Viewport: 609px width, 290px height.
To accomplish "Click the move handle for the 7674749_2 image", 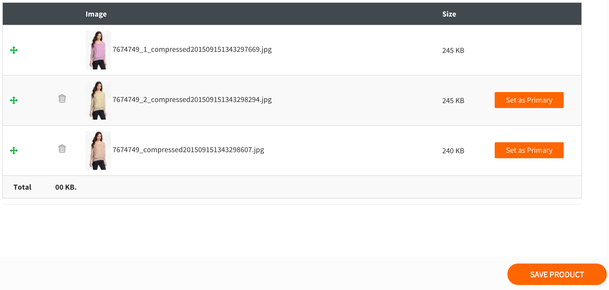I will (14, 100).
